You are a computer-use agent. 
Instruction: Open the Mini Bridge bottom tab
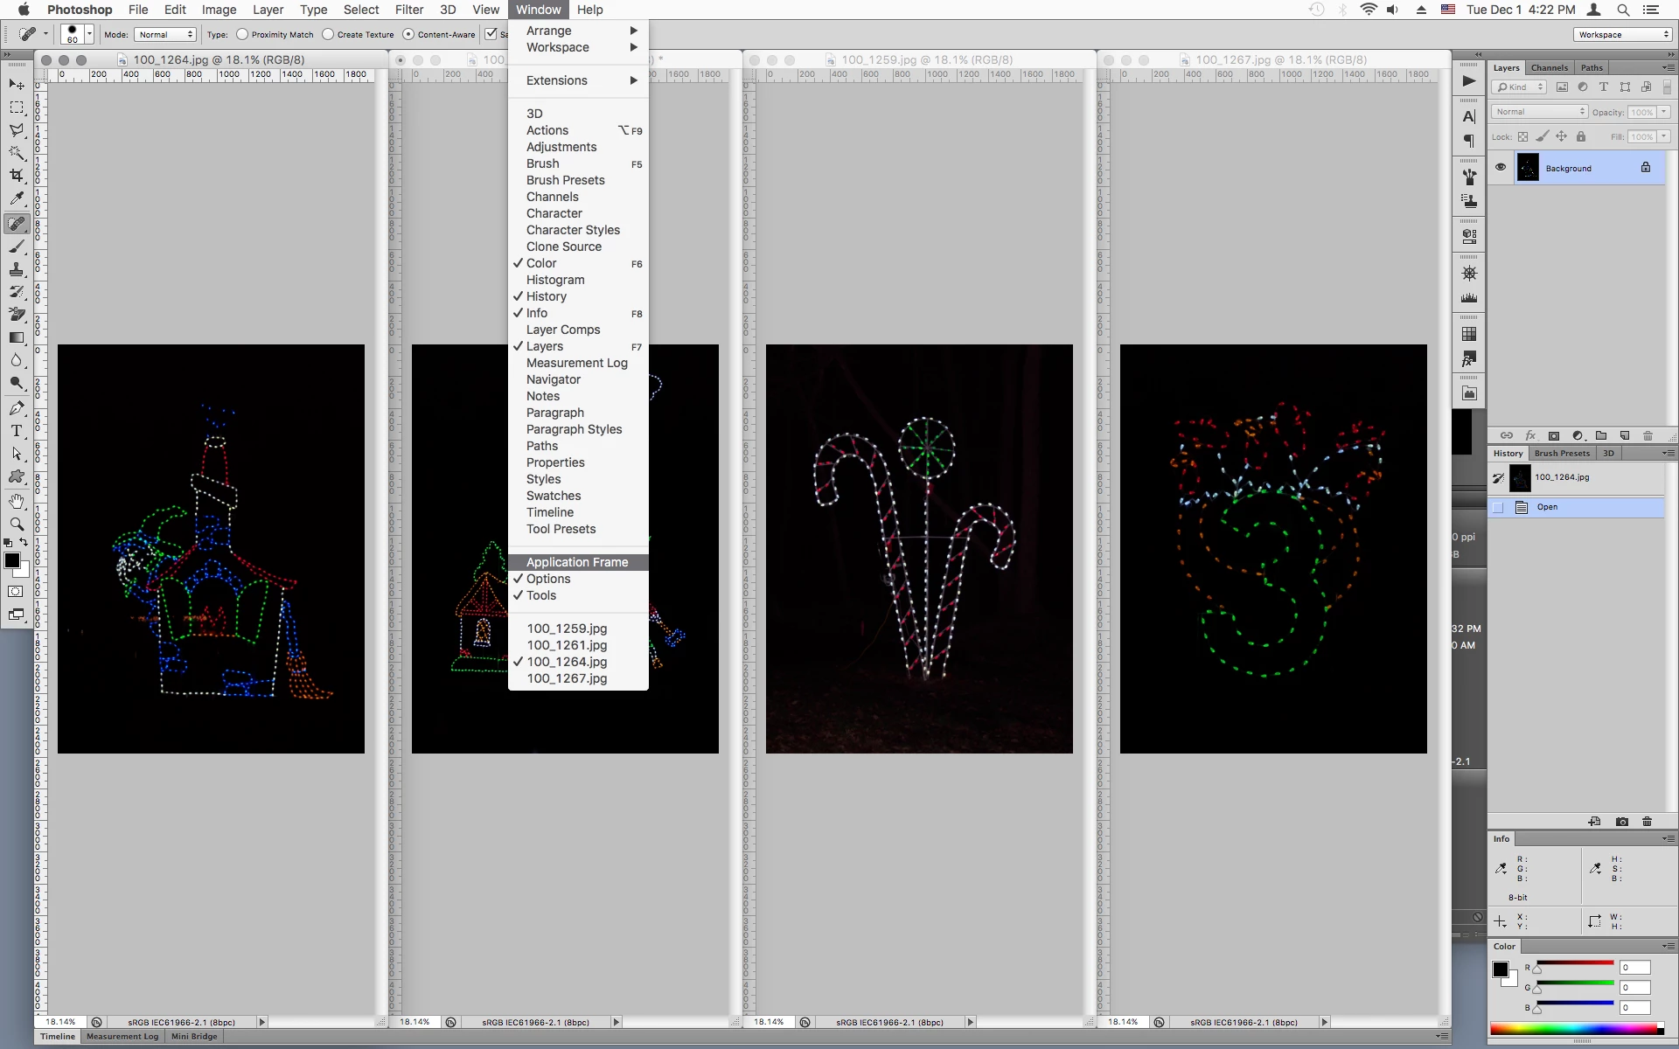(x=194, y=1037)
